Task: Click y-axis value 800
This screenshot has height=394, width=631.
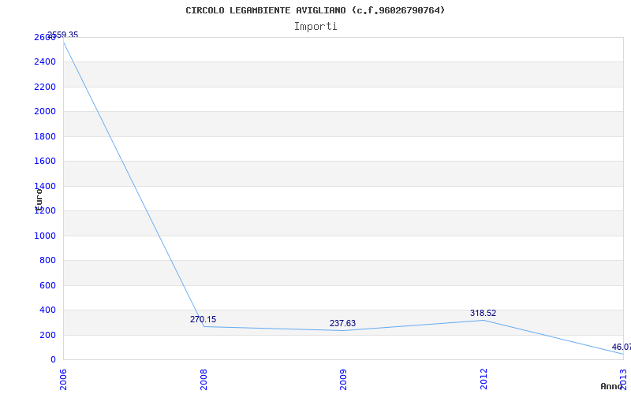Action: pos(47,261)
